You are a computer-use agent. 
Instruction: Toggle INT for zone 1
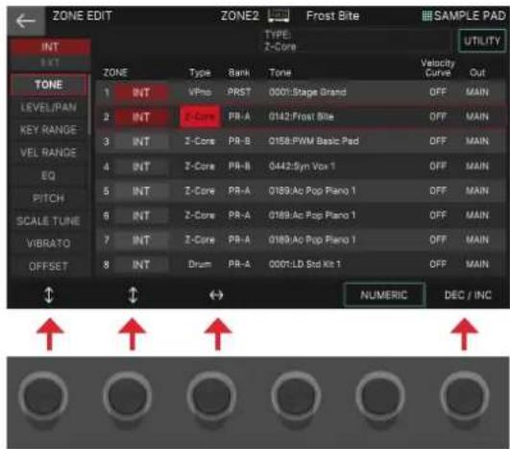[141, 93]
